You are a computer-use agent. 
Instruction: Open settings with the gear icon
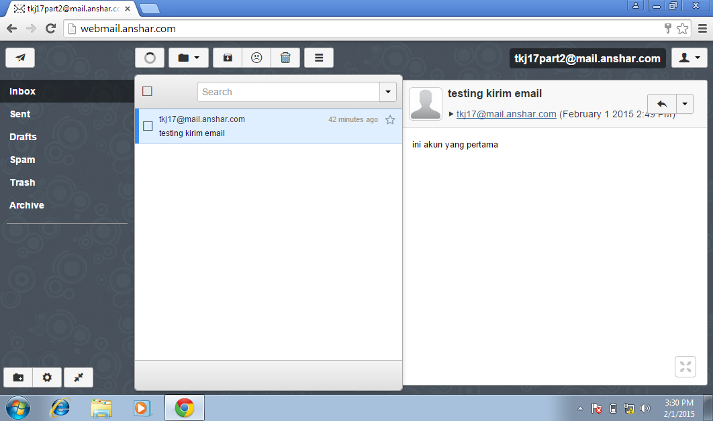47,377
